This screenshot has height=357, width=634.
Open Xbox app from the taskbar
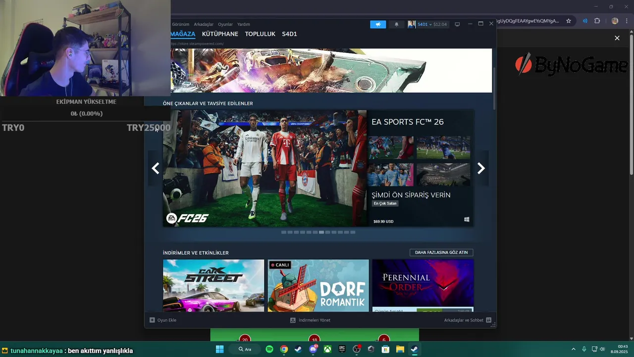click(x=327, y=349)
